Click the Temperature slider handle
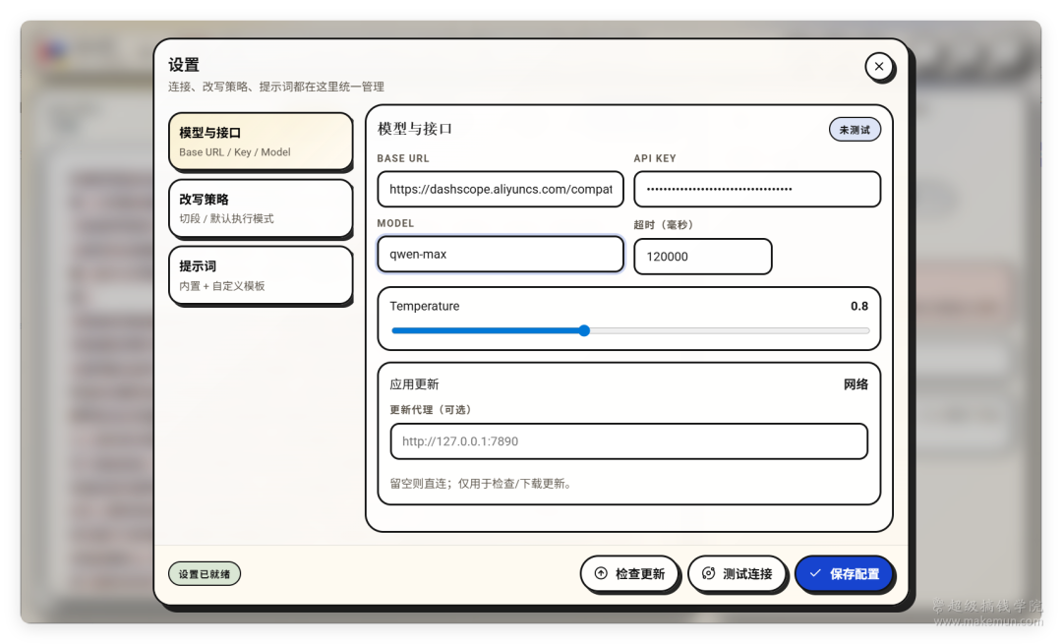 [584, 331]
